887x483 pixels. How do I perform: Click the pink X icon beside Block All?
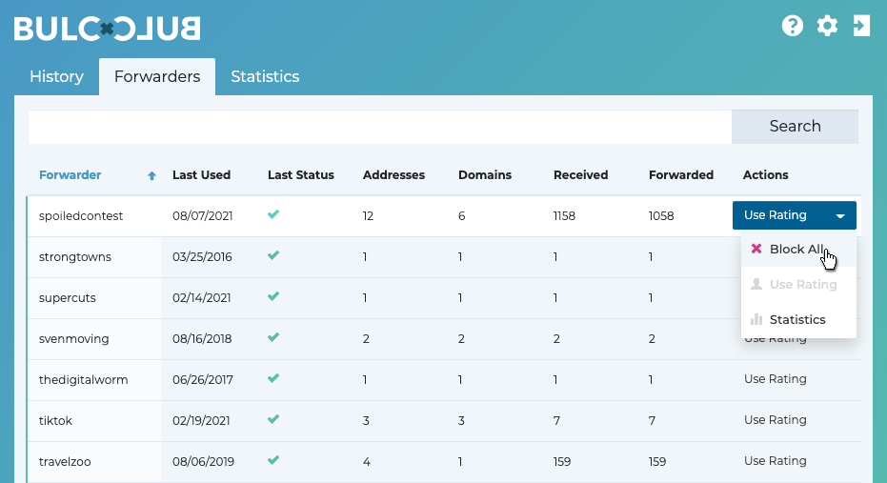(756, 249)
